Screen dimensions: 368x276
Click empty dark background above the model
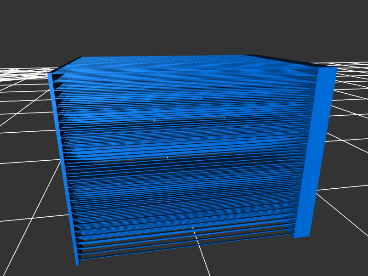pyautogui.click(x=184, y=28)
